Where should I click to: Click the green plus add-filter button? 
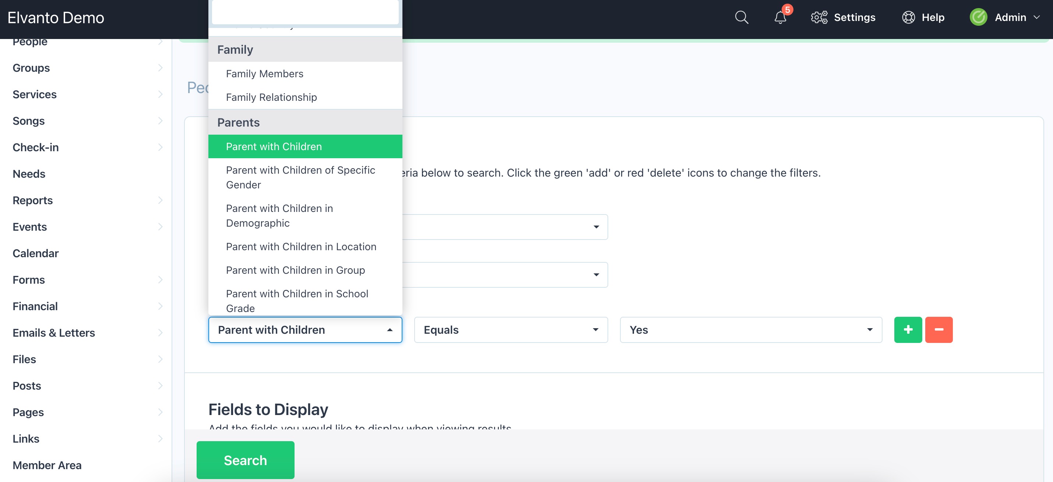(908, 330)
